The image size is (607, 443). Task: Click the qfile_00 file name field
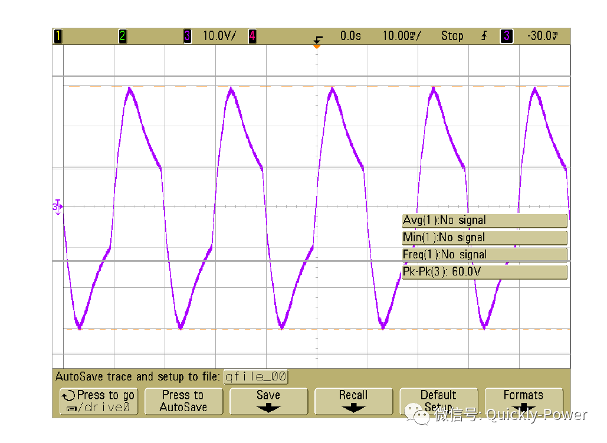pyautogui.click(x=256, y=377)
